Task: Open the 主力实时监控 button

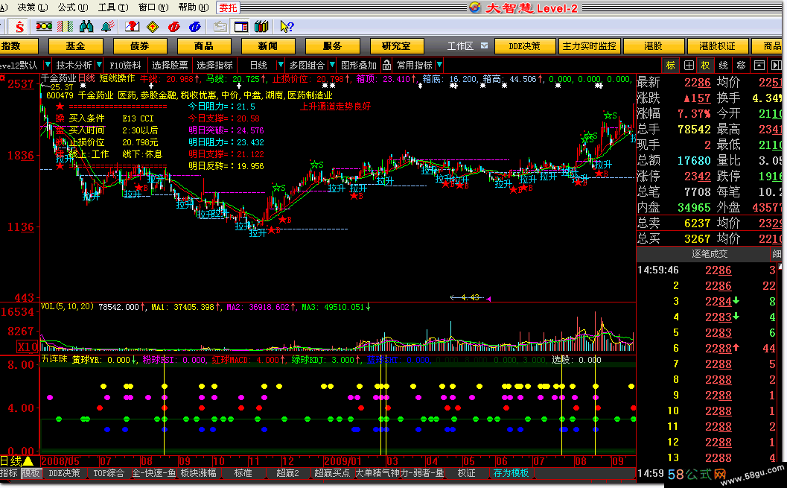Action: click(589, 46)
